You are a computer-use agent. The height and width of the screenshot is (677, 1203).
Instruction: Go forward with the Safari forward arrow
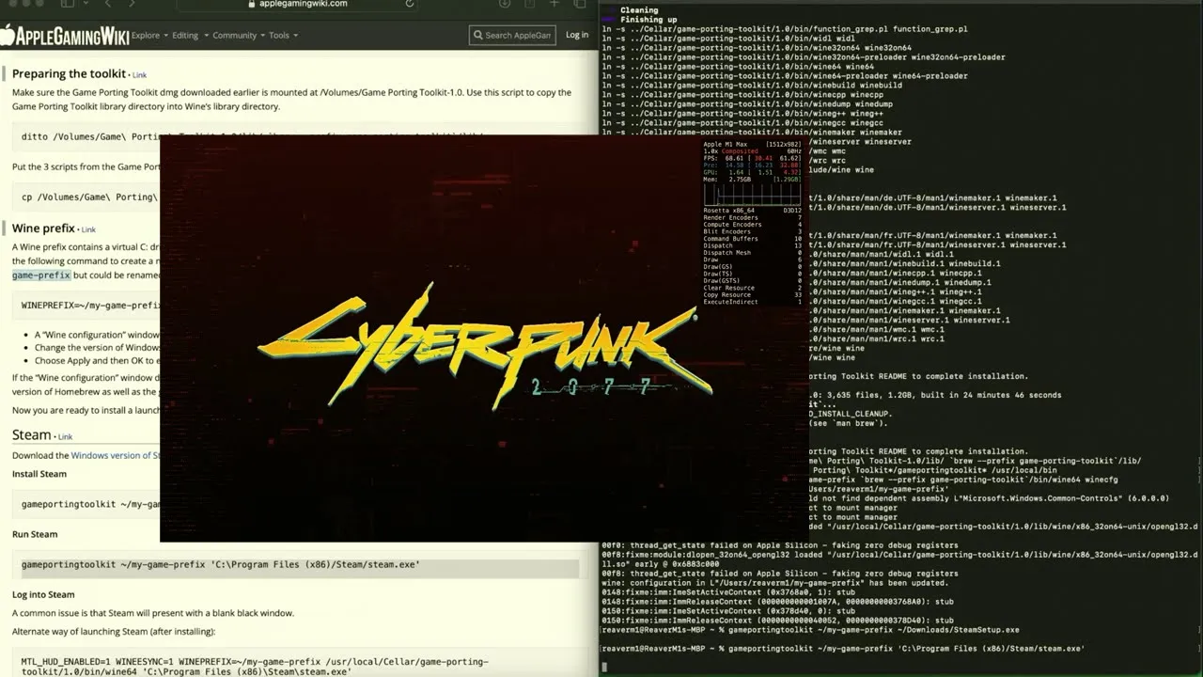pos(132,4)
